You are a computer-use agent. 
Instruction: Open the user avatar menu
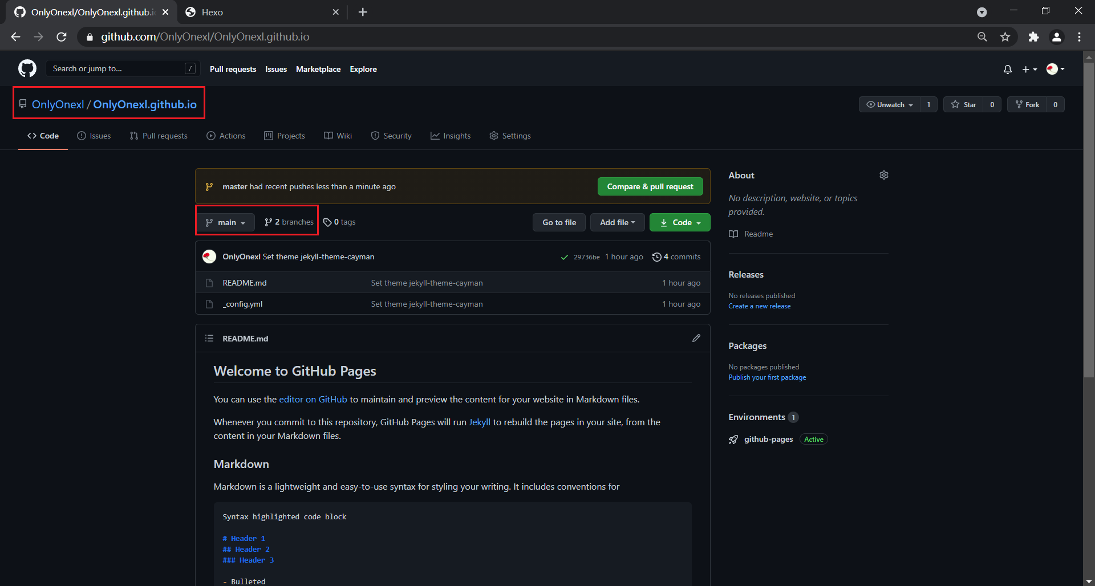pyautogui.click(x=1056, y=69)
